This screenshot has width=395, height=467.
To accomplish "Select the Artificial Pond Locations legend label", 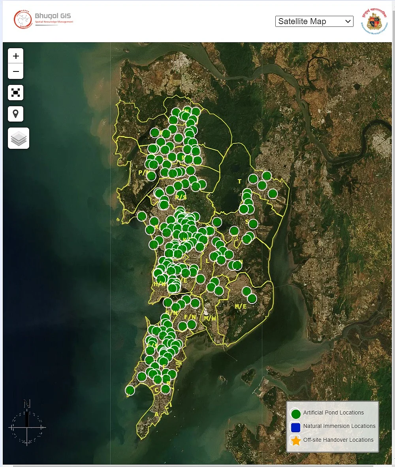I will pos(333,413).
